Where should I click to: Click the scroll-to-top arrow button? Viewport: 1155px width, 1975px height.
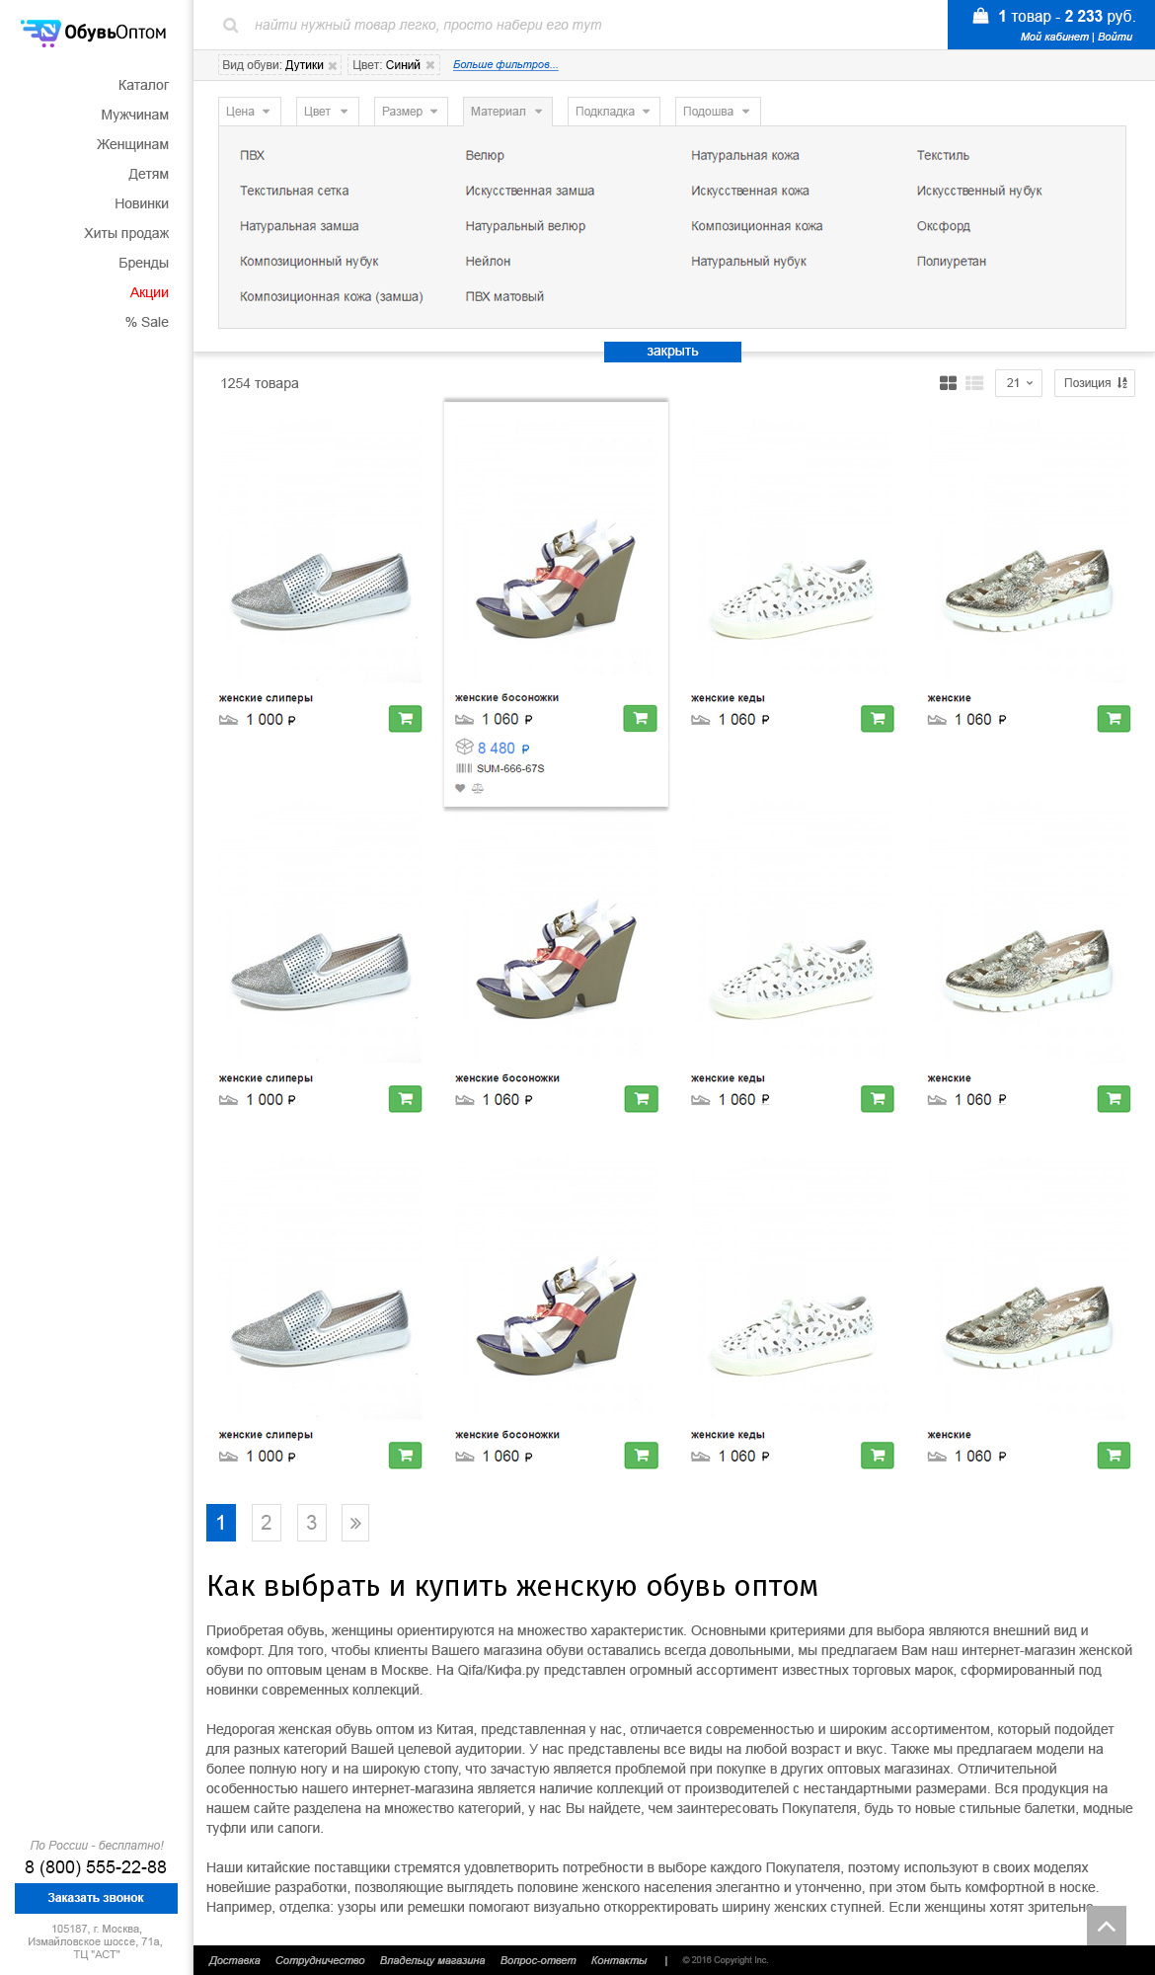[1106, 1926]
